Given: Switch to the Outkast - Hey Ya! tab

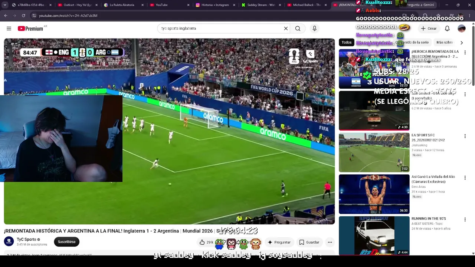Looking at the screenshot, I should (x=77, y=5).
